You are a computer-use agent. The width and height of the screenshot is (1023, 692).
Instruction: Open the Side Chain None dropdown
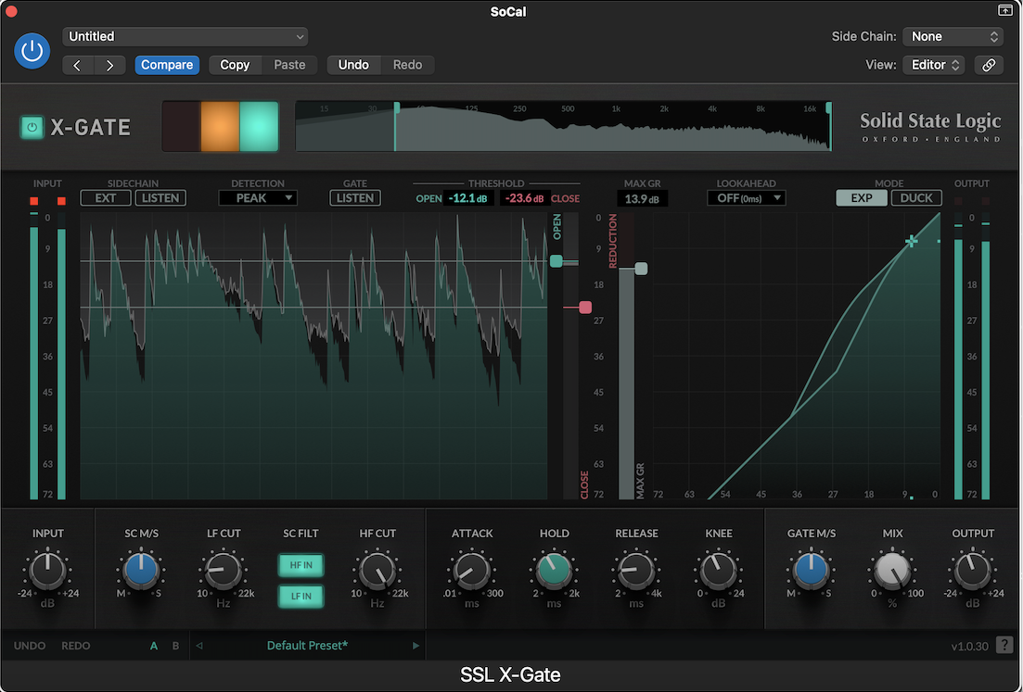pyautogui.click(x=953, y=36)
